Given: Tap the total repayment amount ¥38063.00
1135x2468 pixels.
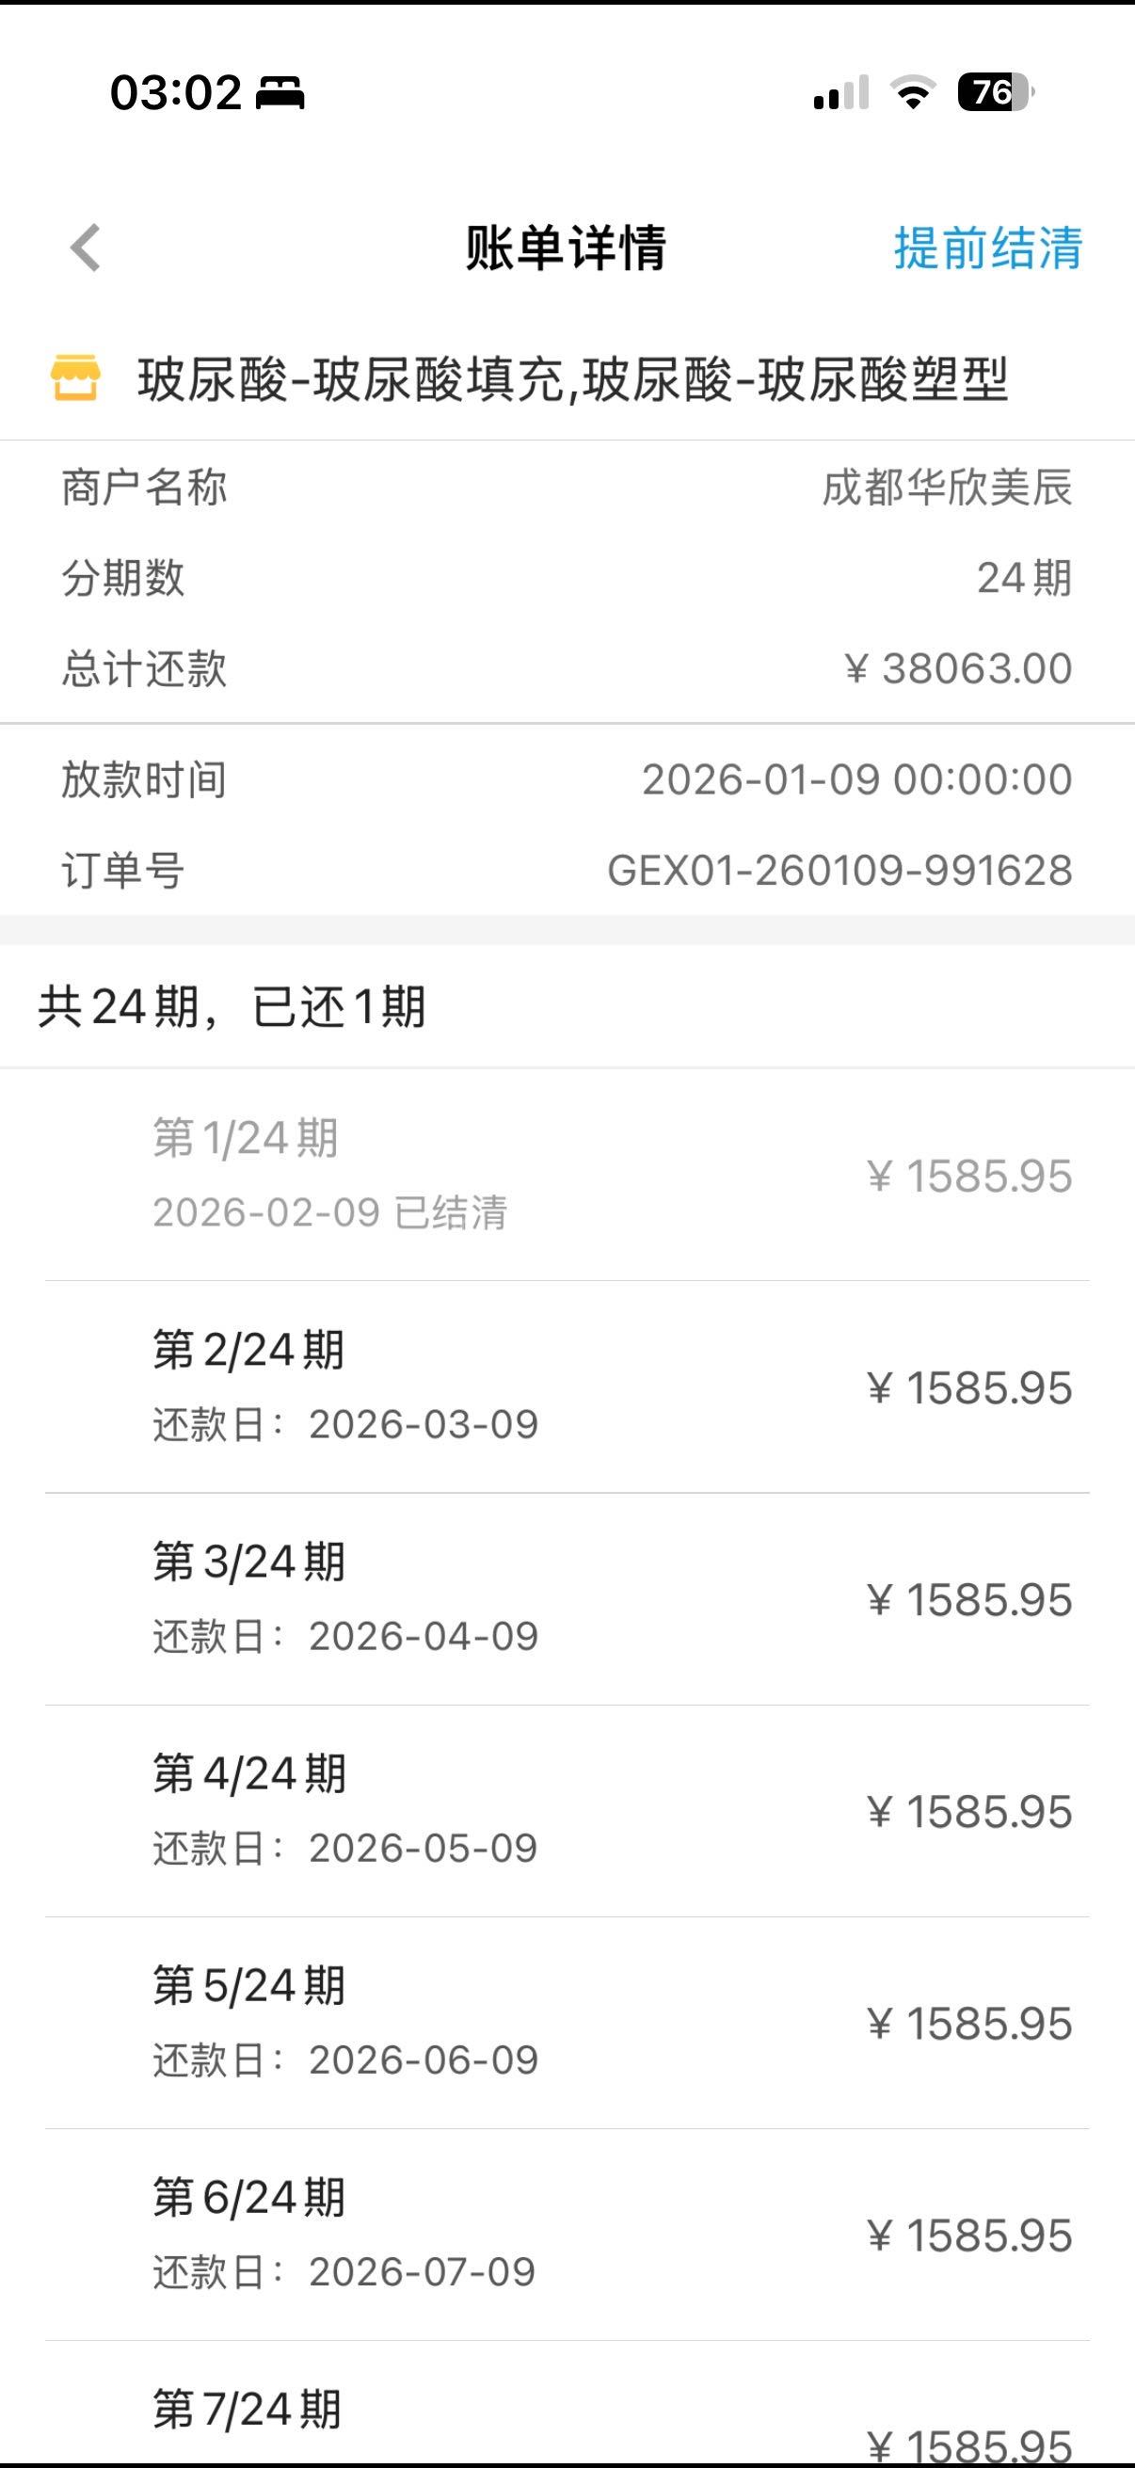Looking at the screenshot, I should point(958,668).
